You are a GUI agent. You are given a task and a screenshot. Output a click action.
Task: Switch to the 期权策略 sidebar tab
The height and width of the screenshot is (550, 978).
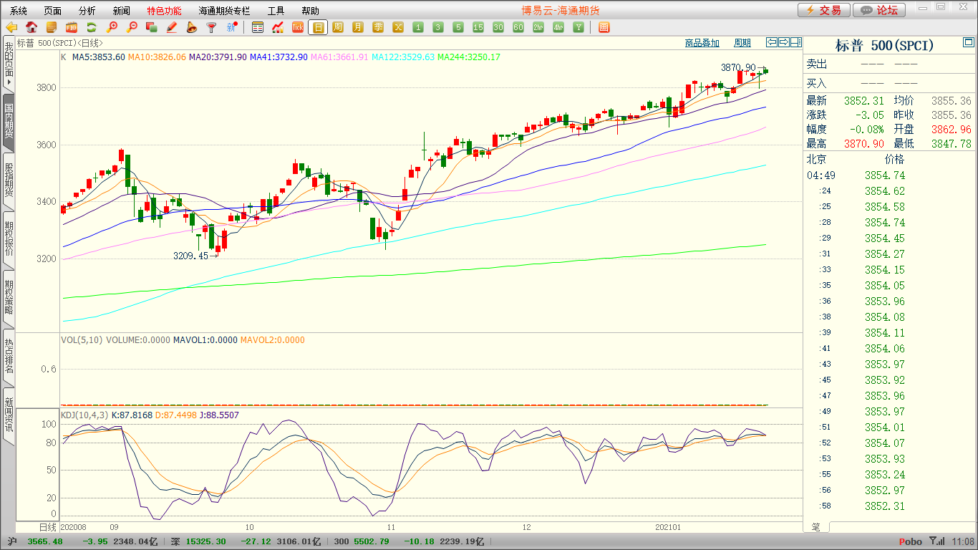click(9, 298)
